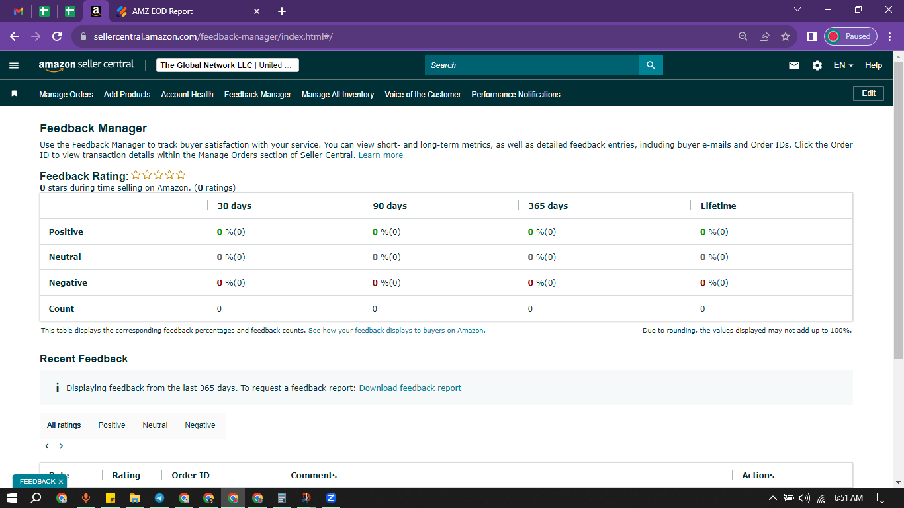Open Calculator from taskbar

point(282,498)
